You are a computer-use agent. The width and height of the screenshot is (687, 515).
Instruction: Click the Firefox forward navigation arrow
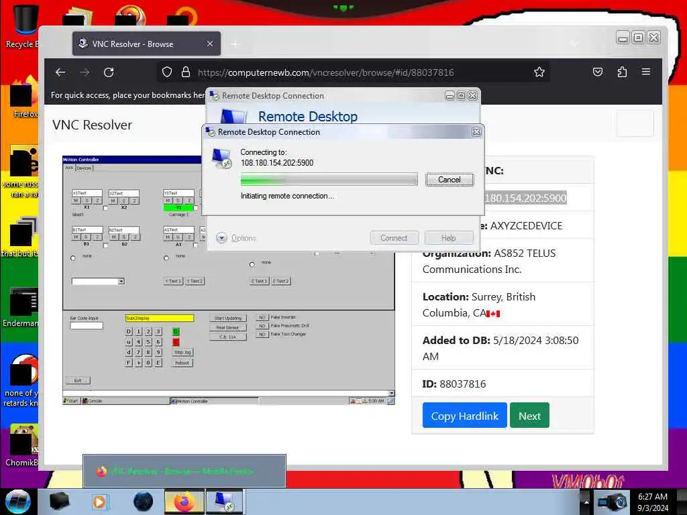coord(85,72)
